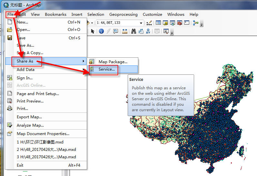Select the HTML Popup tool
The height and width of the screenshot is (176, 257).
[x=115, y=31]
